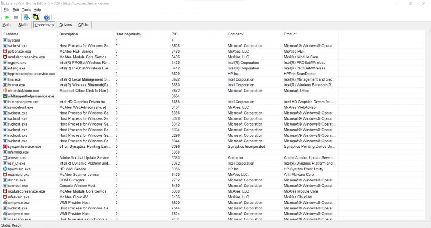Click the icon next to ibtsiva.exe
This screenshot has height=228, width=431.
[x=5, y=85]
